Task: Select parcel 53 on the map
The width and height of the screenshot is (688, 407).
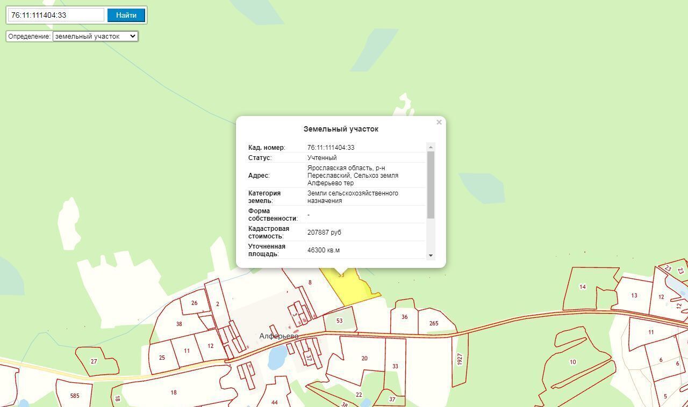Action: [339, 321]
